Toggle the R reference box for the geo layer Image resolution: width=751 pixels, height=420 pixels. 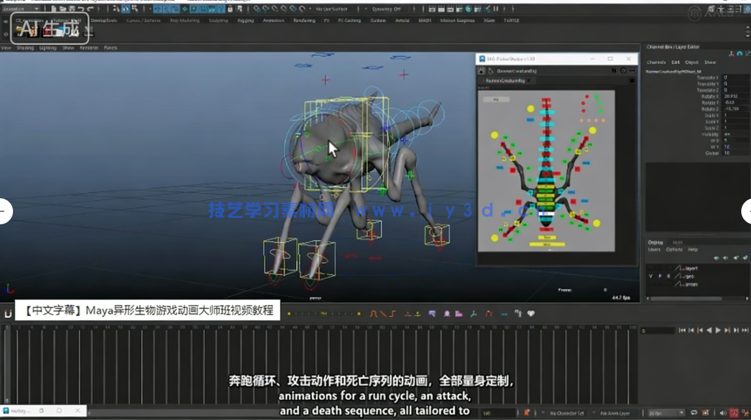tap(668, 276)
